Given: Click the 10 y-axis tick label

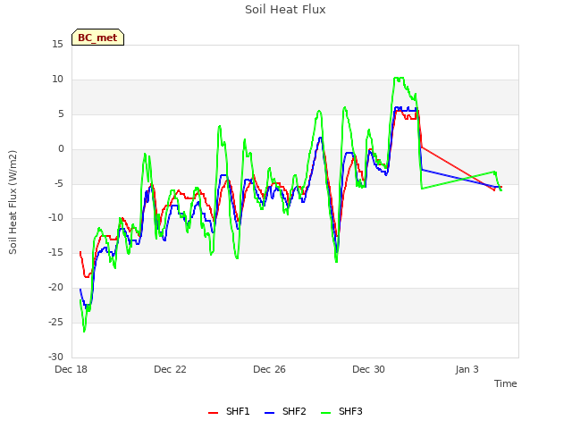Looking at the screenshot, I should 57,80.
